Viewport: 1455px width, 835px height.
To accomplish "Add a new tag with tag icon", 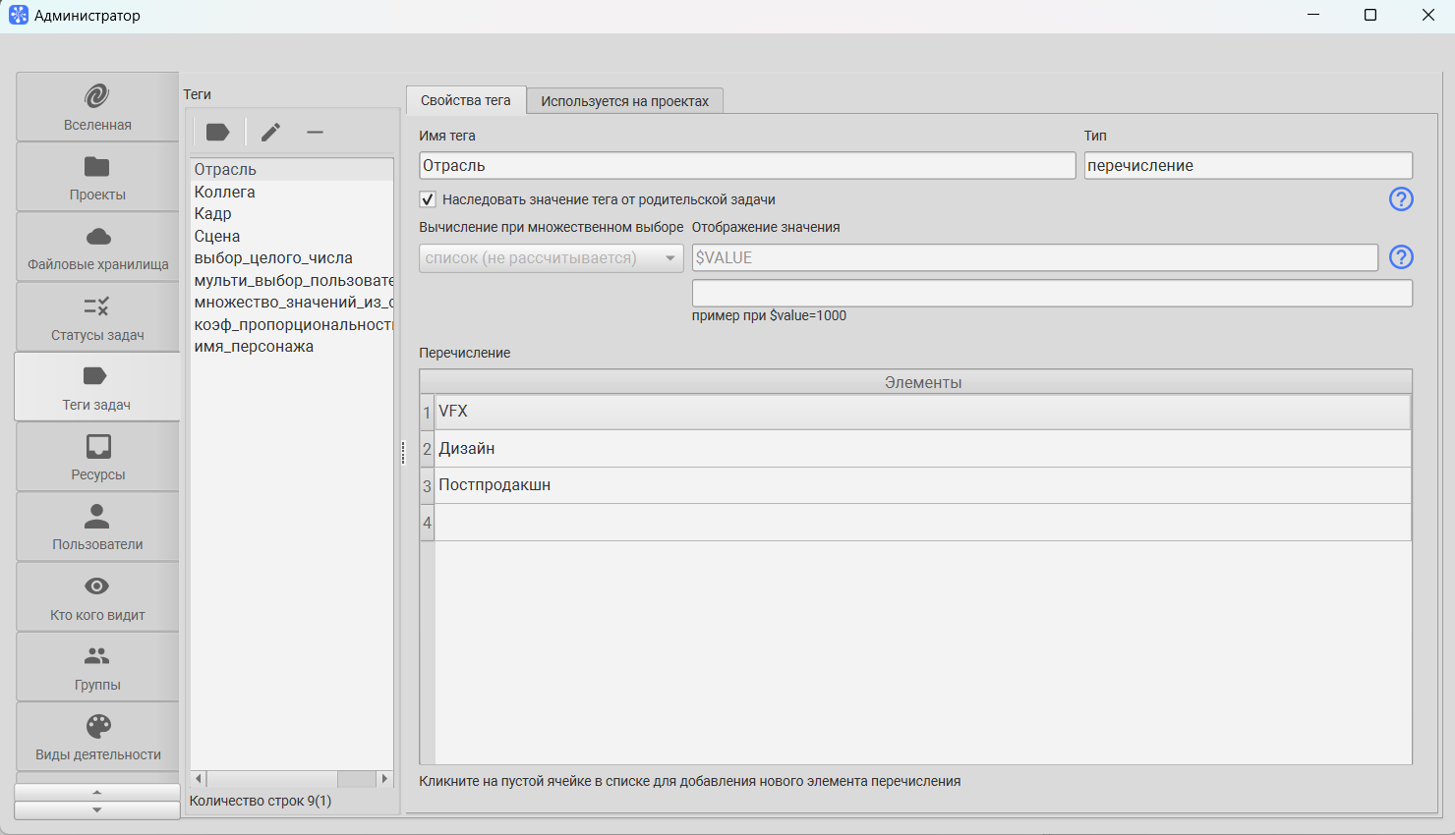I will (217, 132).
